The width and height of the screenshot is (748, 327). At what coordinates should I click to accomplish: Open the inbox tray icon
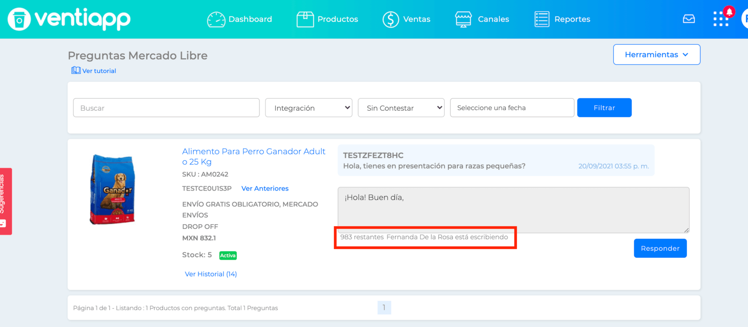point(689,19)
